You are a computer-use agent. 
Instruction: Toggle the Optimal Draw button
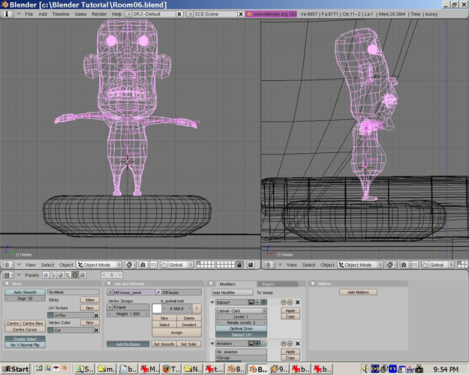pos(241,328)
